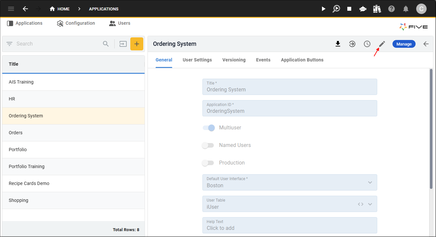The height and width of the screenshot is (237, 436).
Task: Click the form vertical scrollbar
Action: point(431,129)
